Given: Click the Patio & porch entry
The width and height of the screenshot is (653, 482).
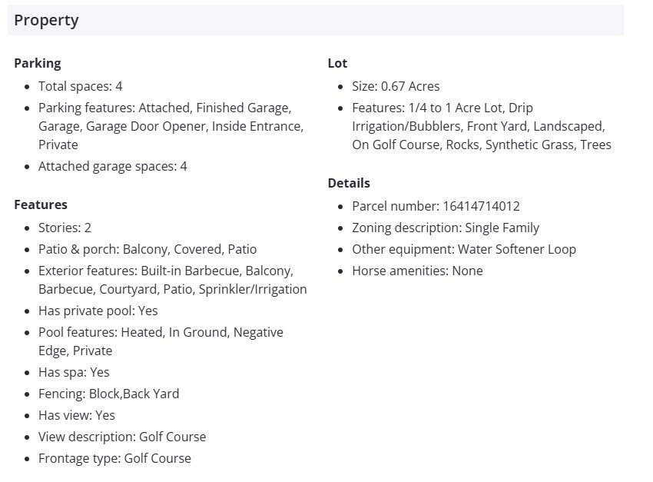Looking at the screenshot, I should (148, 249).
